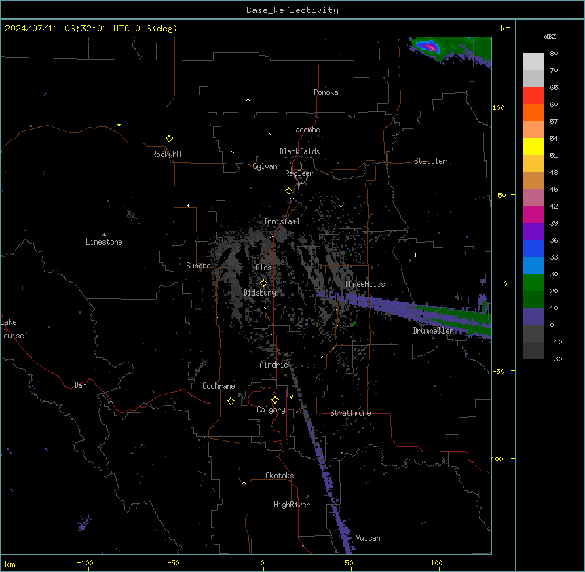The width and height of the screenshot is (585, 572).
Task: Click the intense storm cell at top right
Action: (x=430, y=47)
